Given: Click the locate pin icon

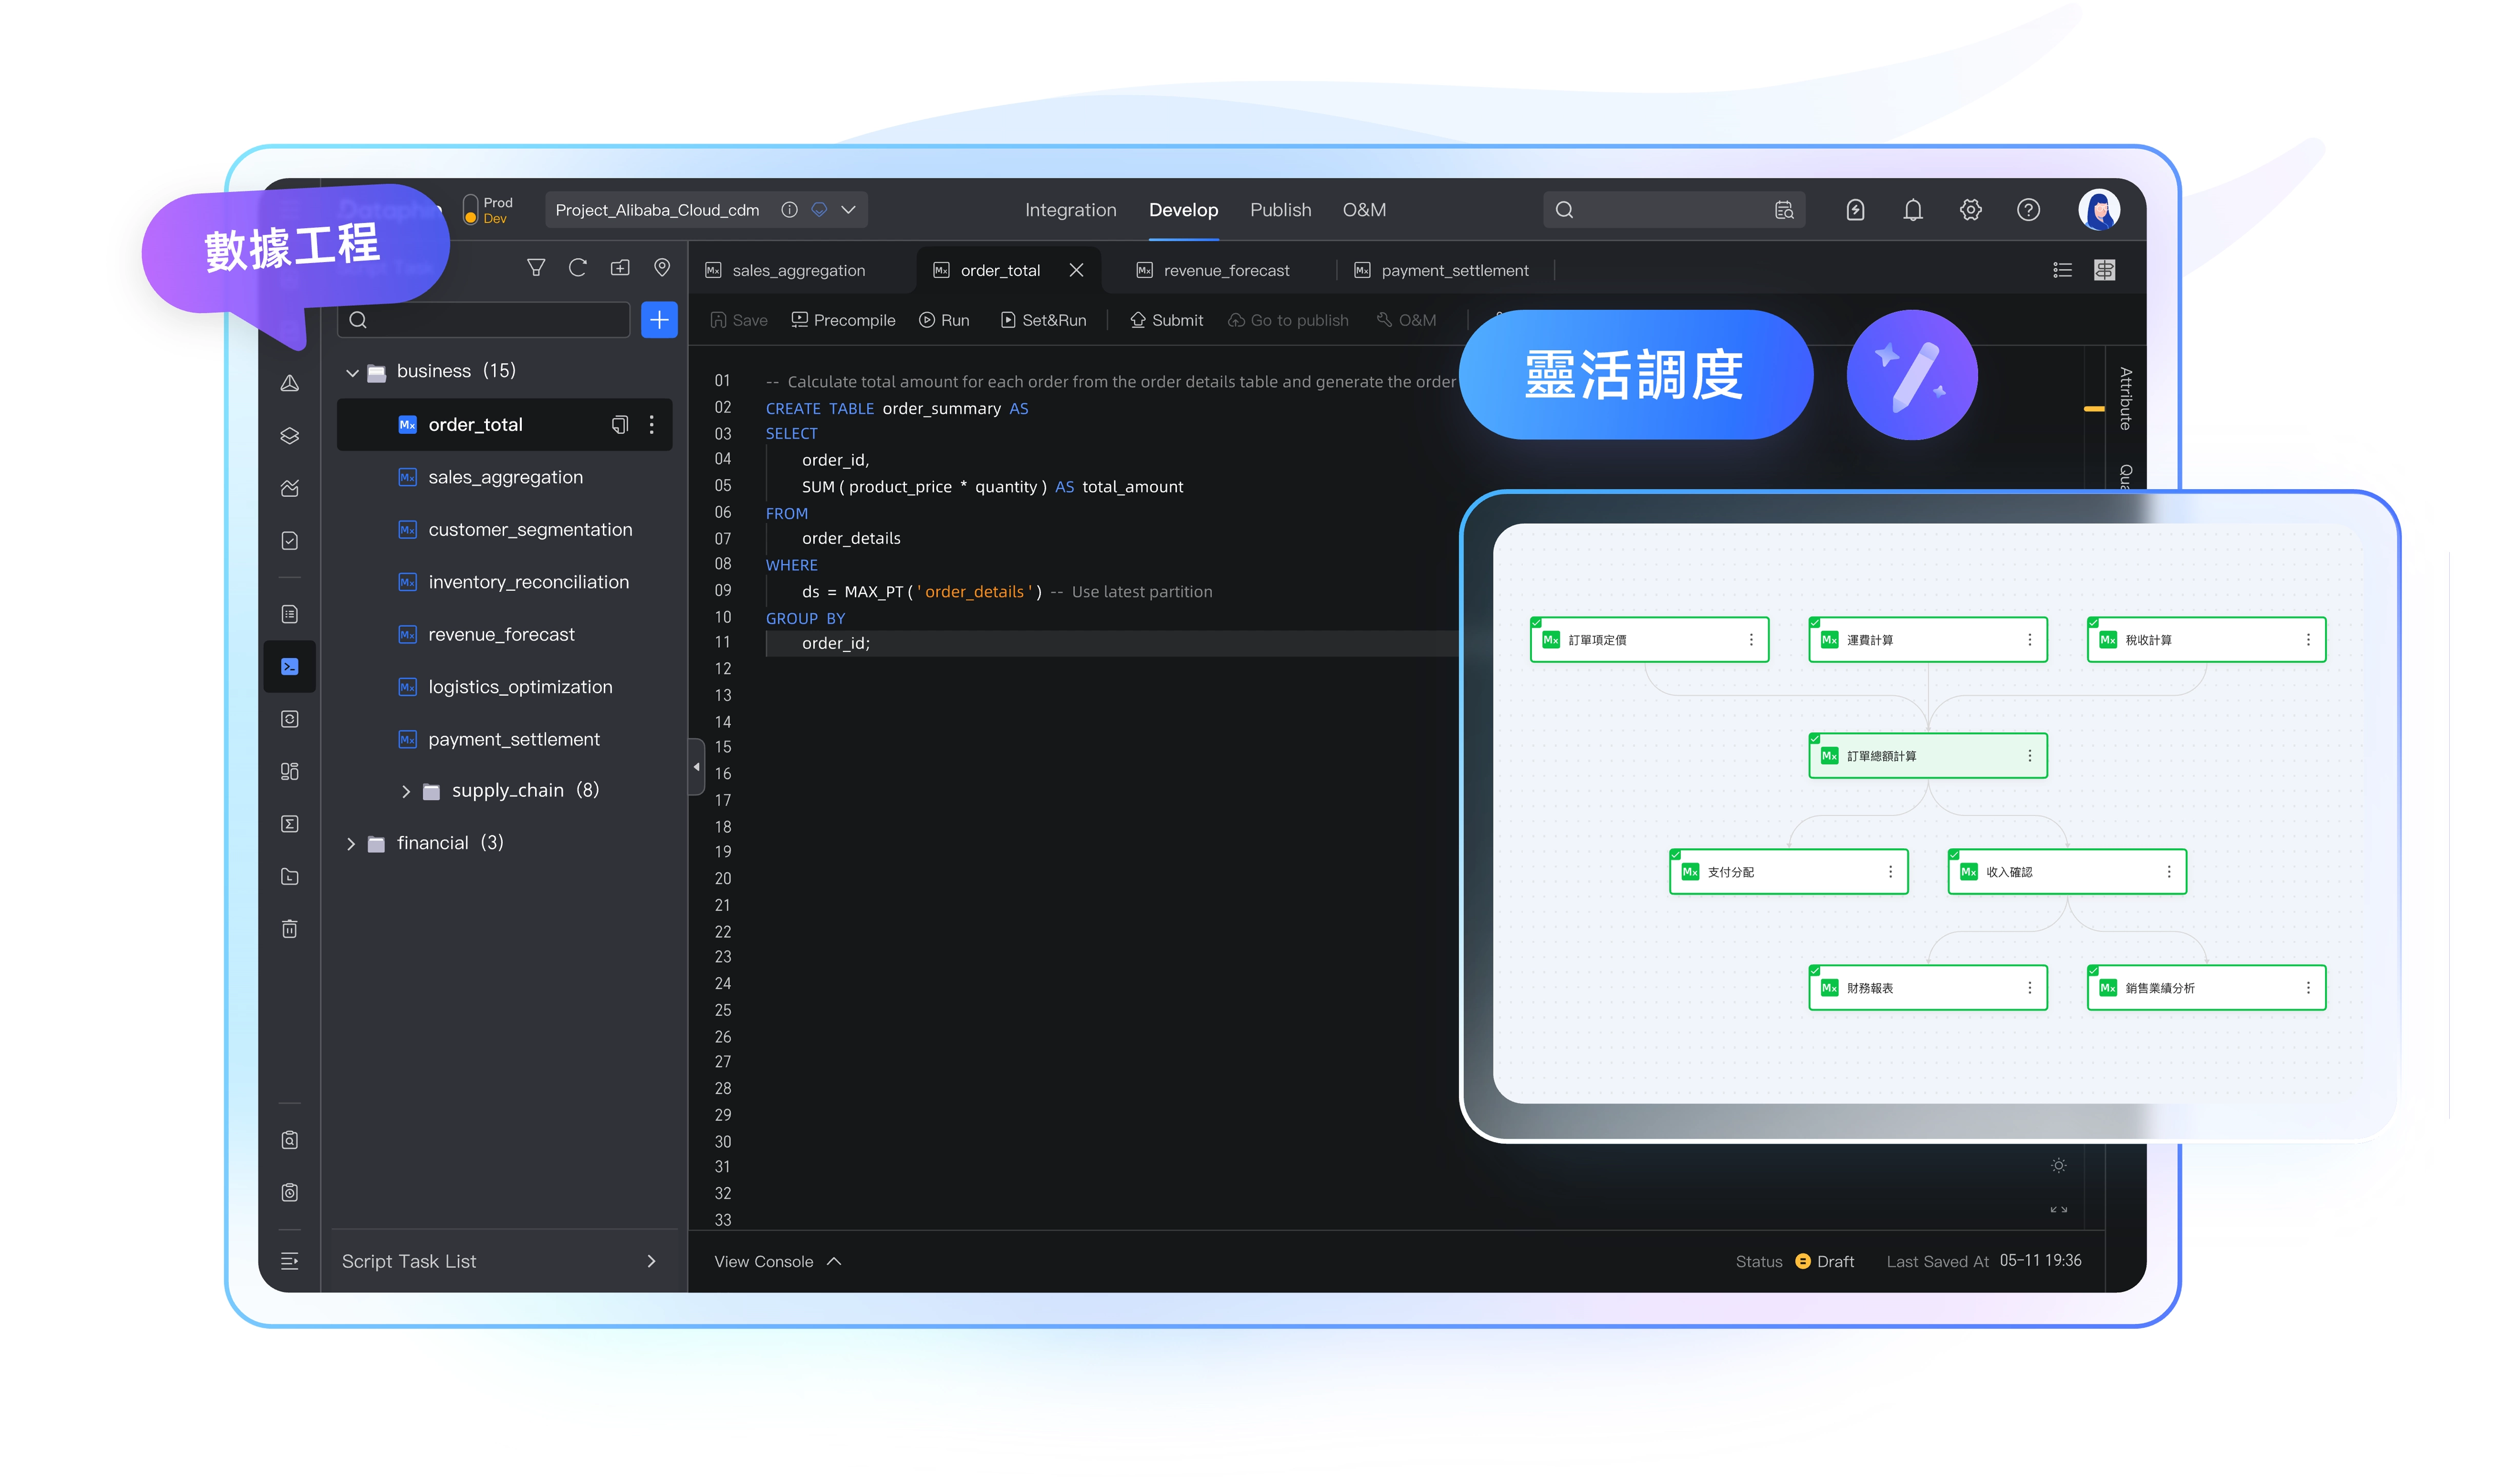Looking at the screenshot, I should click(x=661, y=268).
